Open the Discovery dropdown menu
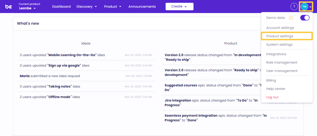The image size is (317, 136). pos(87,7)
